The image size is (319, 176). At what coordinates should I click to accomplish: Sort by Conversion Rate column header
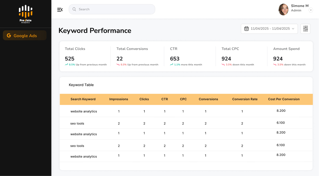245,99
